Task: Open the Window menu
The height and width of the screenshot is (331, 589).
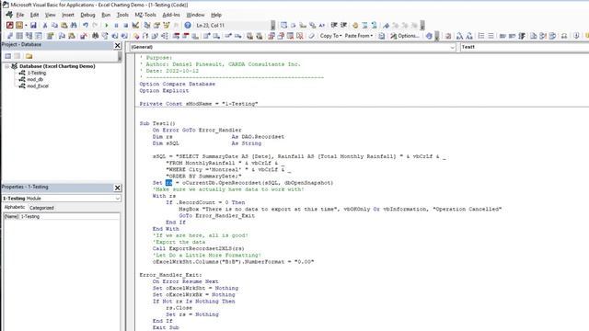Action: point(195,15)
